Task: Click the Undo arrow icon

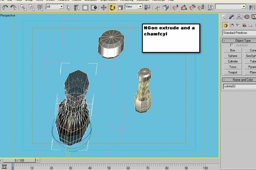Action: [x=5, y=8]
